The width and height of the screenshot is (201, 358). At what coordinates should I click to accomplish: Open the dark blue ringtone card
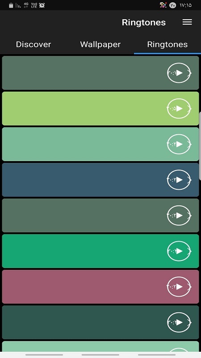tap(100, 180)
